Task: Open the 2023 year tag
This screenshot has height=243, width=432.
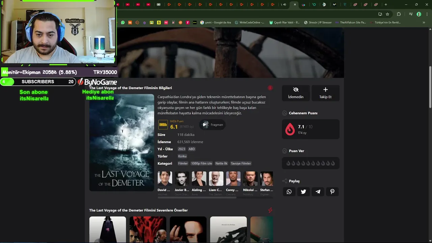Action: point(182,149)
